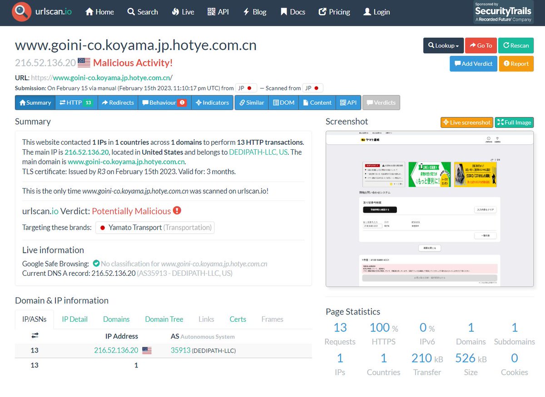
Task: Click the 100% HTTPS statistic
Action: (383, 333)
